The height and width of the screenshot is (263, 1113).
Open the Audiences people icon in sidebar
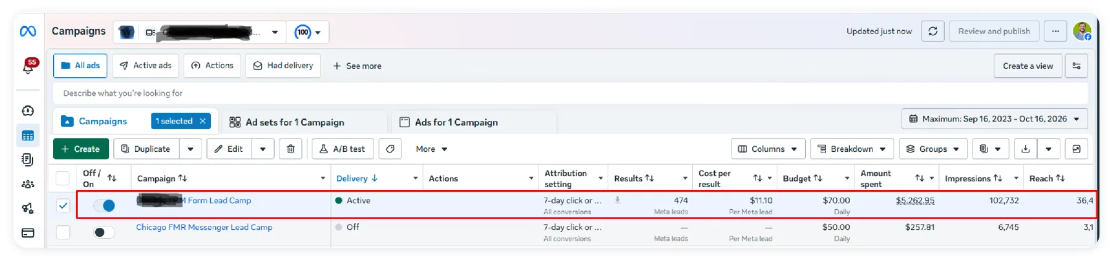(x=28, y=184)
